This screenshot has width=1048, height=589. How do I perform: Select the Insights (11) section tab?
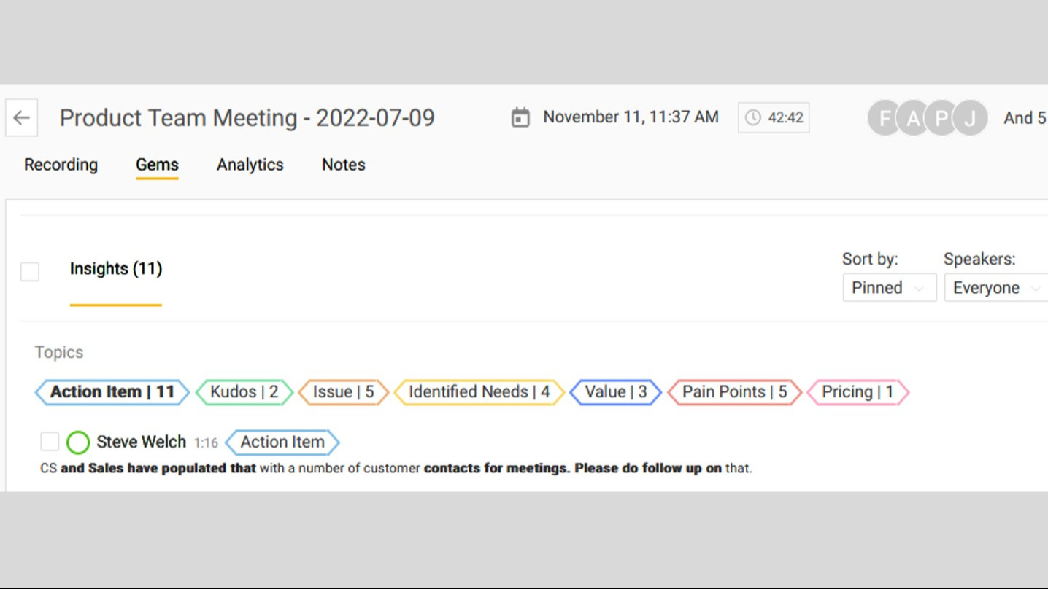coord(116,269)
